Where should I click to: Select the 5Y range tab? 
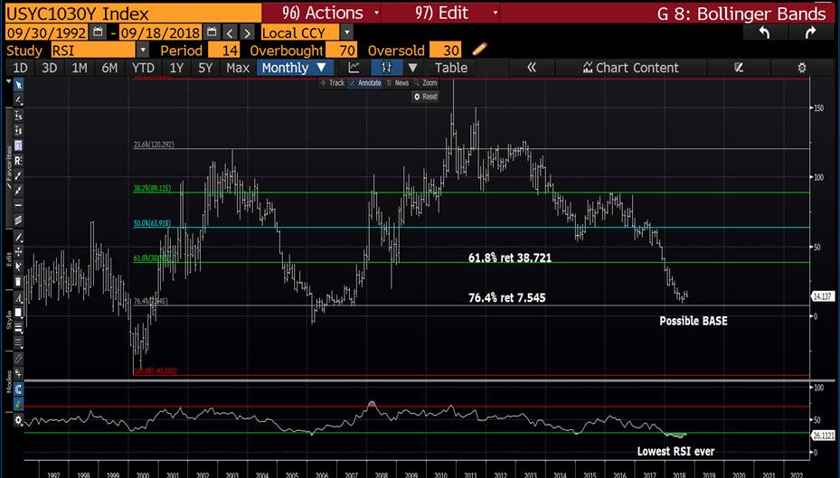click(x=205, y=68)
